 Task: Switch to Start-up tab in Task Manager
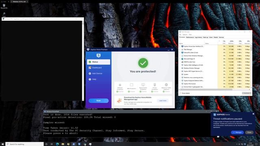point(206,37)
